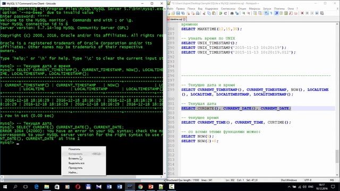Choose Пометить in console context menu
340x191 pixels.
click(x=74, y=149)
